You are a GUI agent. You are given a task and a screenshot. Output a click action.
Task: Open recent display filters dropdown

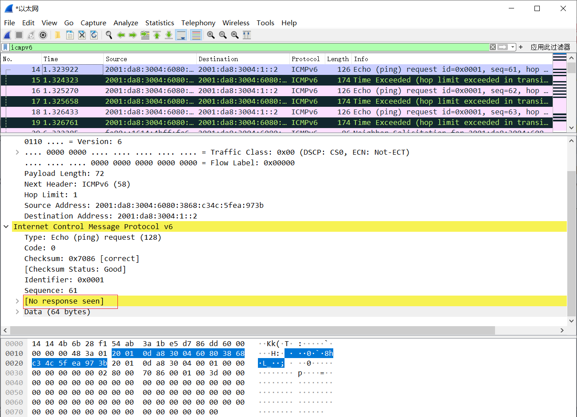[x=513, y=47]
